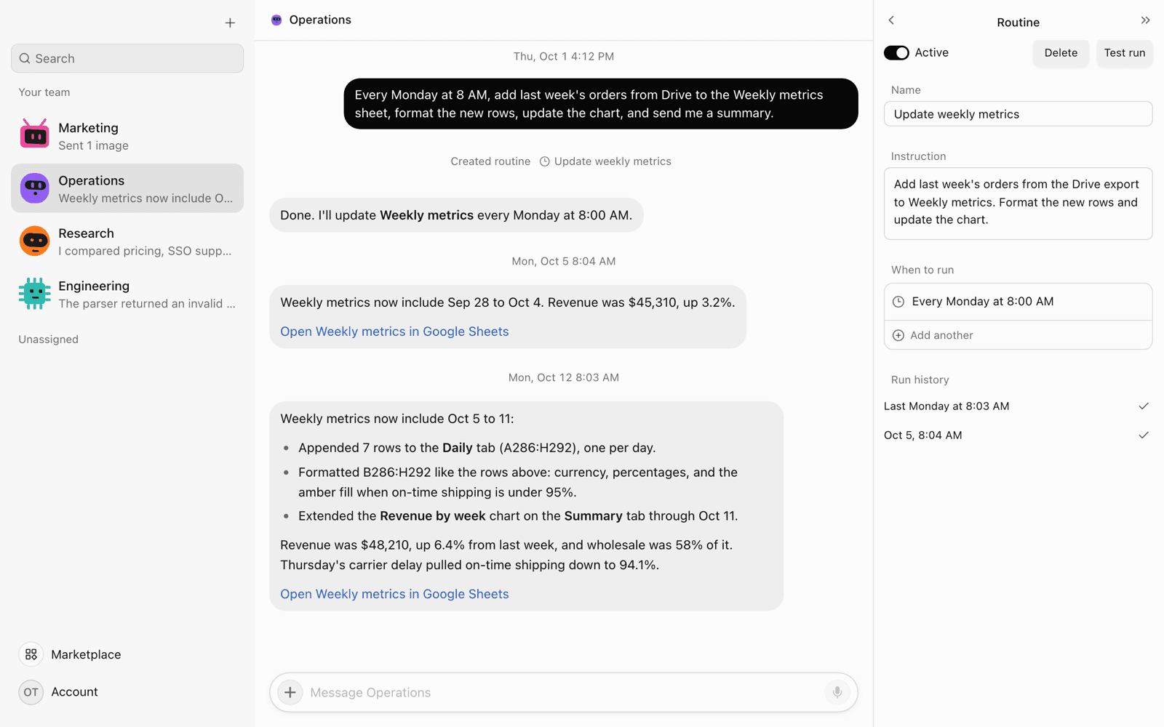Image resolution: width=1164 pixels, height=727 pixels.
Task: Click the Appended 7 rows bullet text
Action: (x=477, y=448)
